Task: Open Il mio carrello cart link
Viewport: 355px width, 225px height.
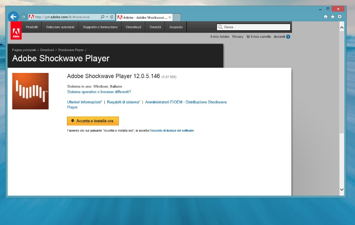Action: [258, 36]
